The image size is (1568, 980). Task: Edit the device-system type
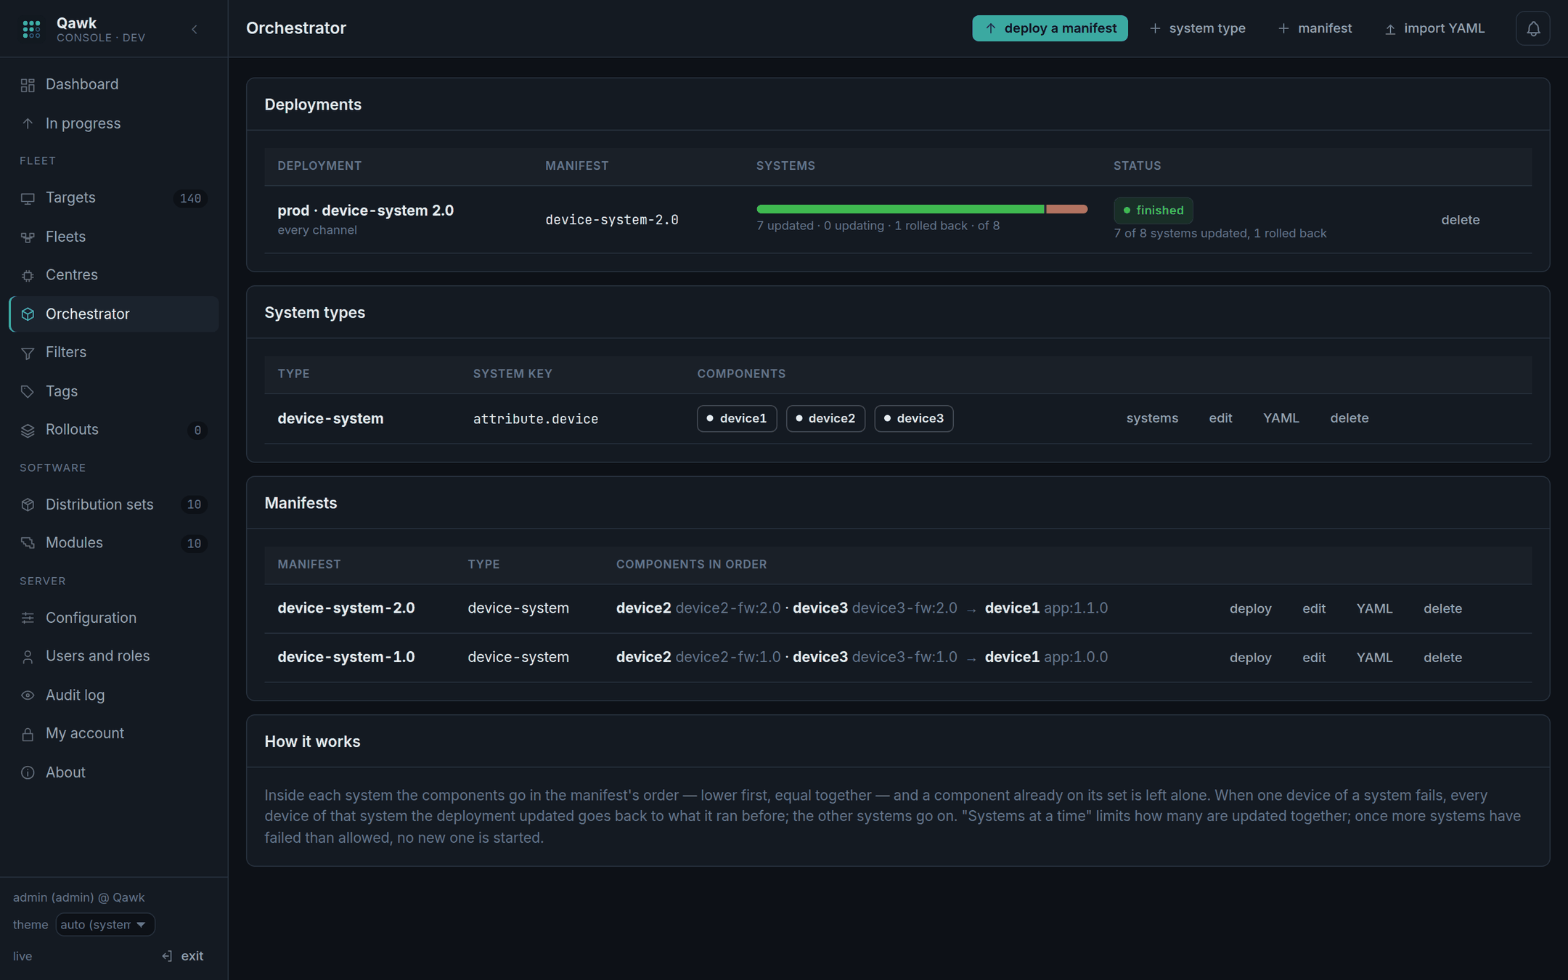pyautogui.click(x=1220, y=418)
